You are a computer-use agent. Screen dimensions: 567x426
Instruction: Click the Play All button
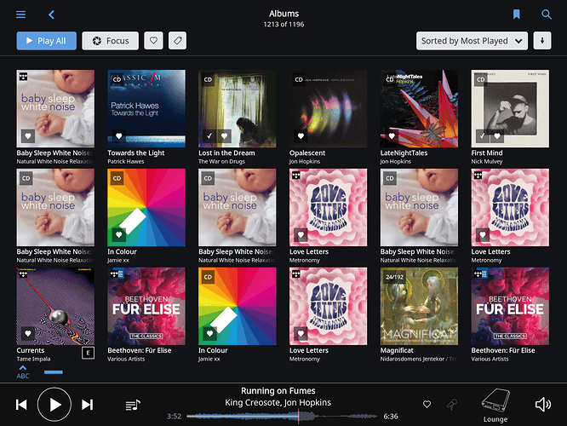pos(46,41)
